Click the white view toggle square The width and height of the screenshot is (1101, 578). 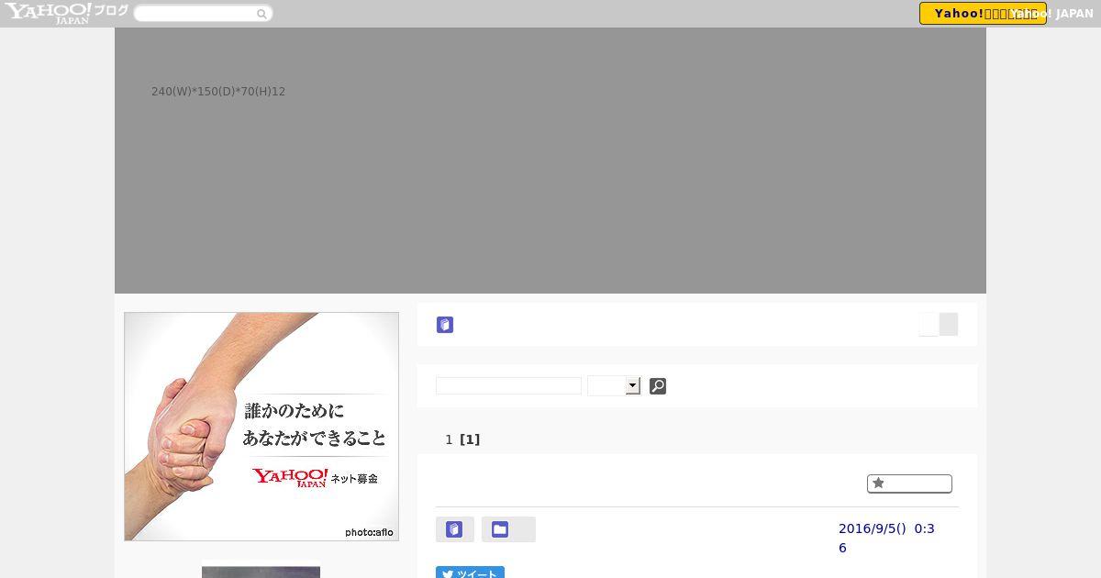929,325
